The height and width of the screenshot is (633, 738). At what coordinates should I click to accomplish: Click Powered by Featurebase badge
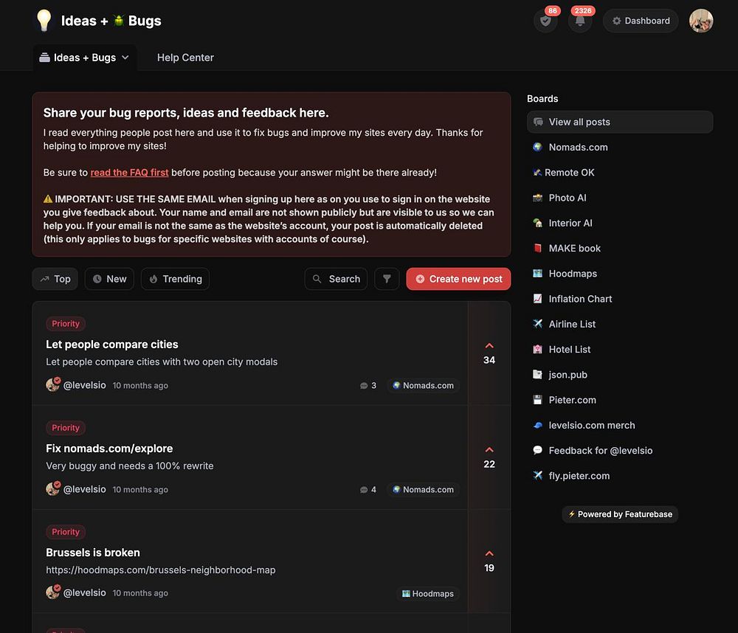click(620, 514)
